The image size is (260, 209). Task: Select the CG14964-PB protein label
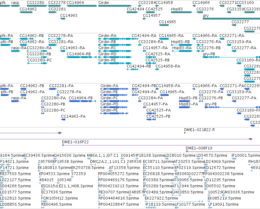tap(81, 98)
